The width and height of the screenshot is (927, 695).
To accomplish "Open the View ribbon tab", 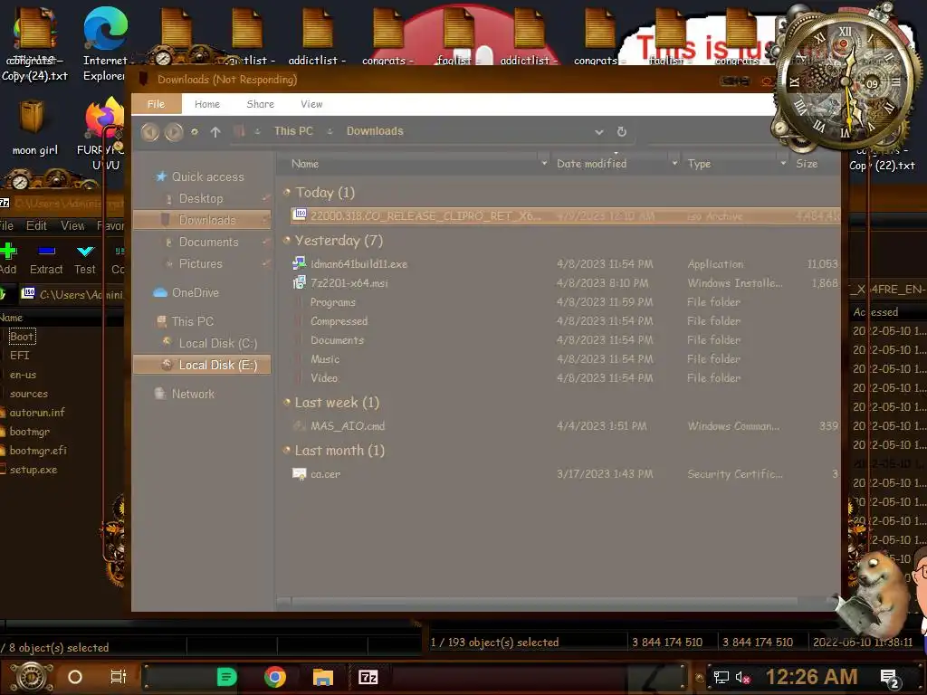I will 311,104.
